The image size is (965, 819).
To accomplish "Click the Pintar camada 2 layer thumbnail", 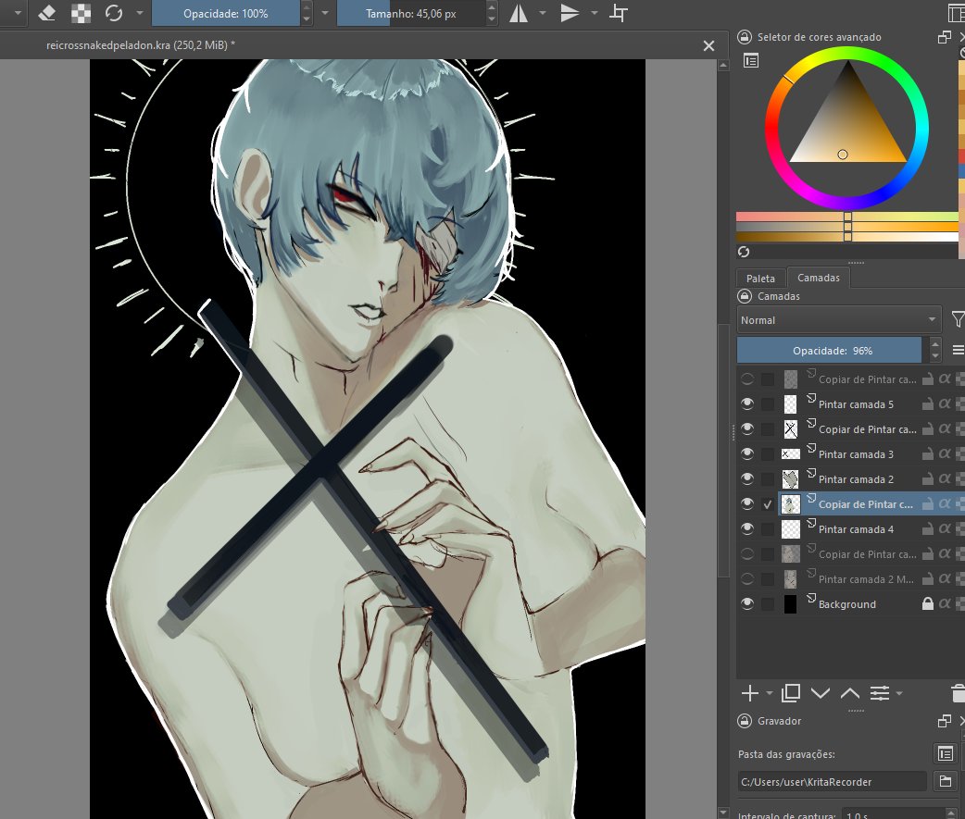I will 790,479.
